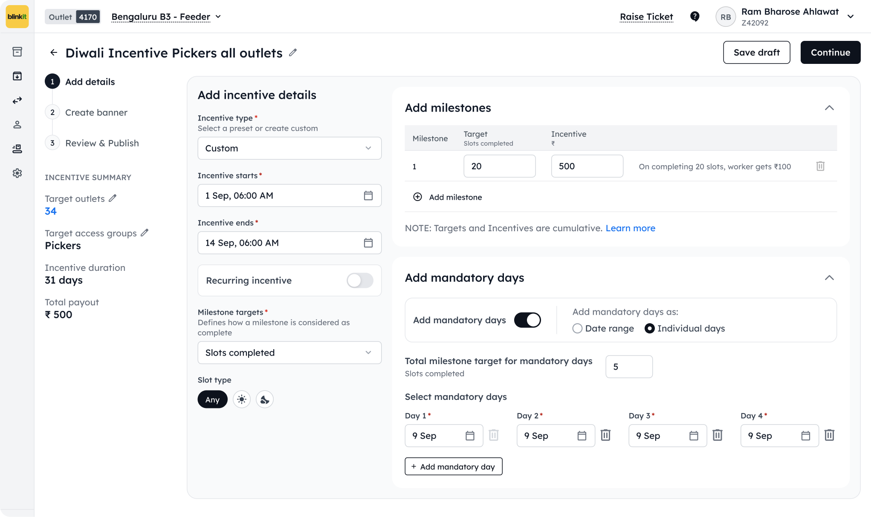The image size is (871, 517).
Task: Open the Raise Ticket link
Action: pyautogui.click(x=646, y=17)
